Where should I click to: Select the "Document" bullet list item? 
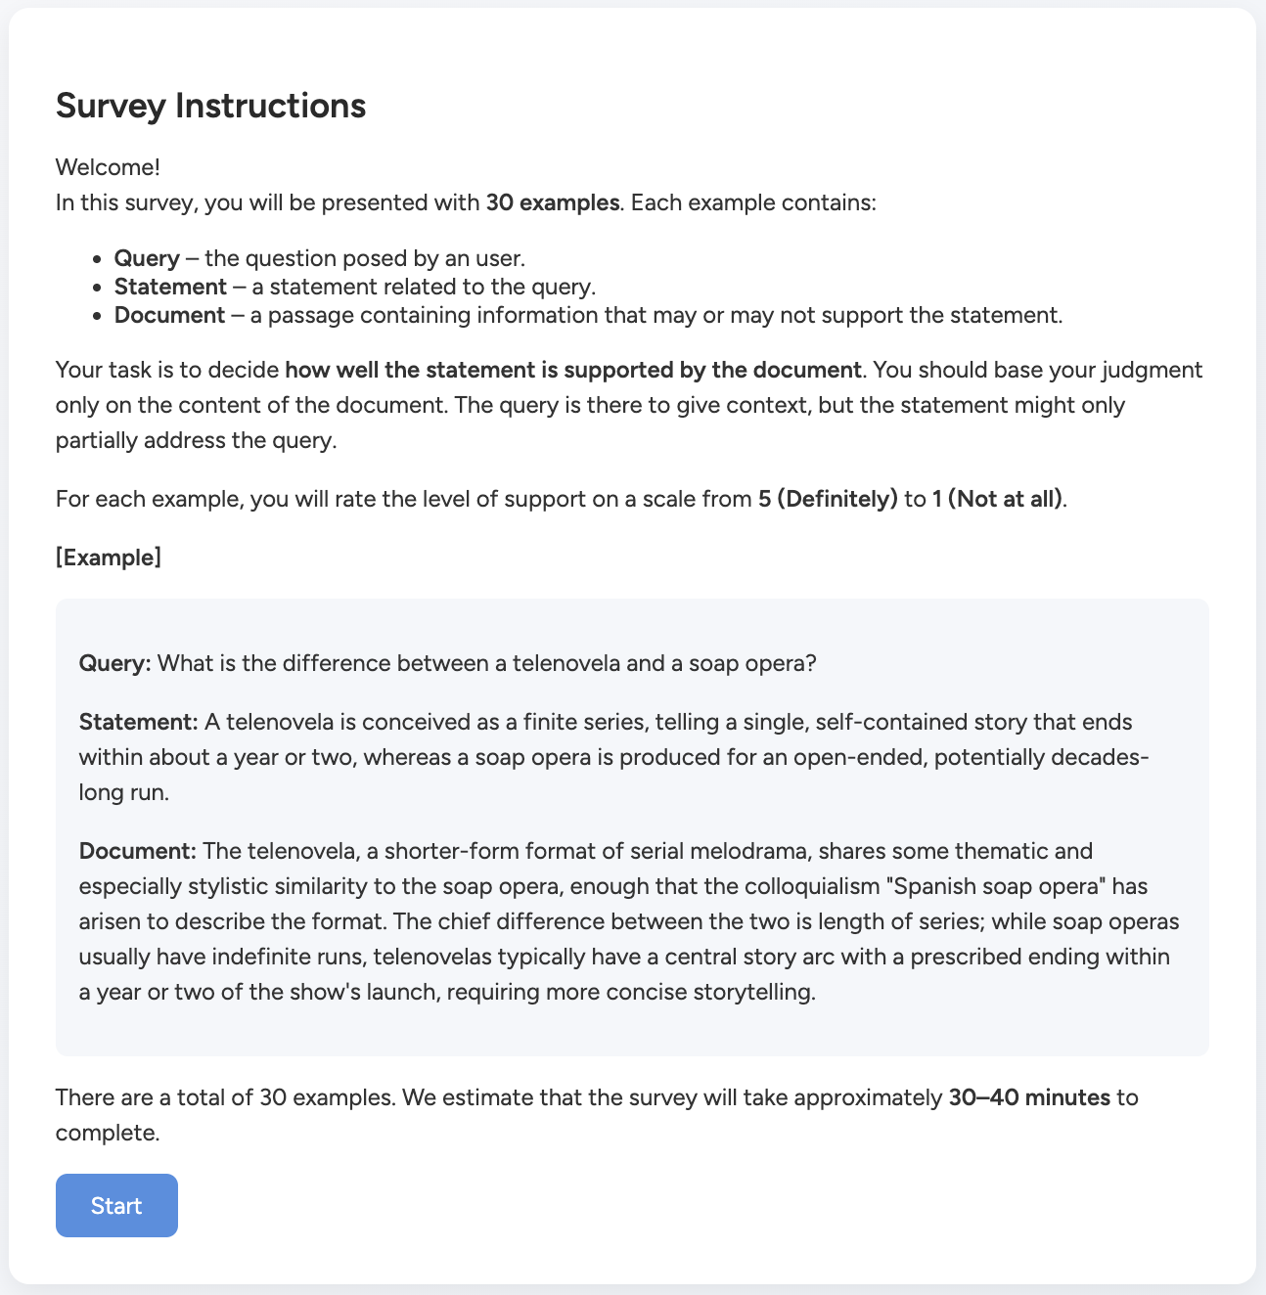[x=587, y=316]
